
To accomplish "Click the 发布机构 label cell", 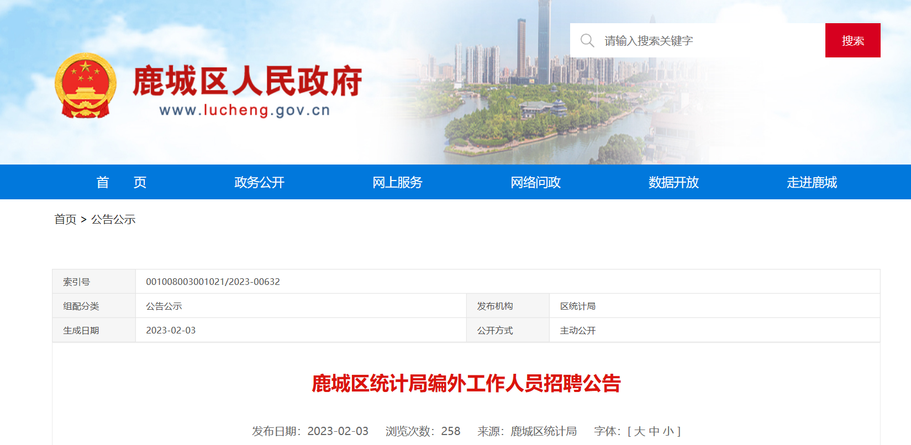I will click(x=508, y=306).
